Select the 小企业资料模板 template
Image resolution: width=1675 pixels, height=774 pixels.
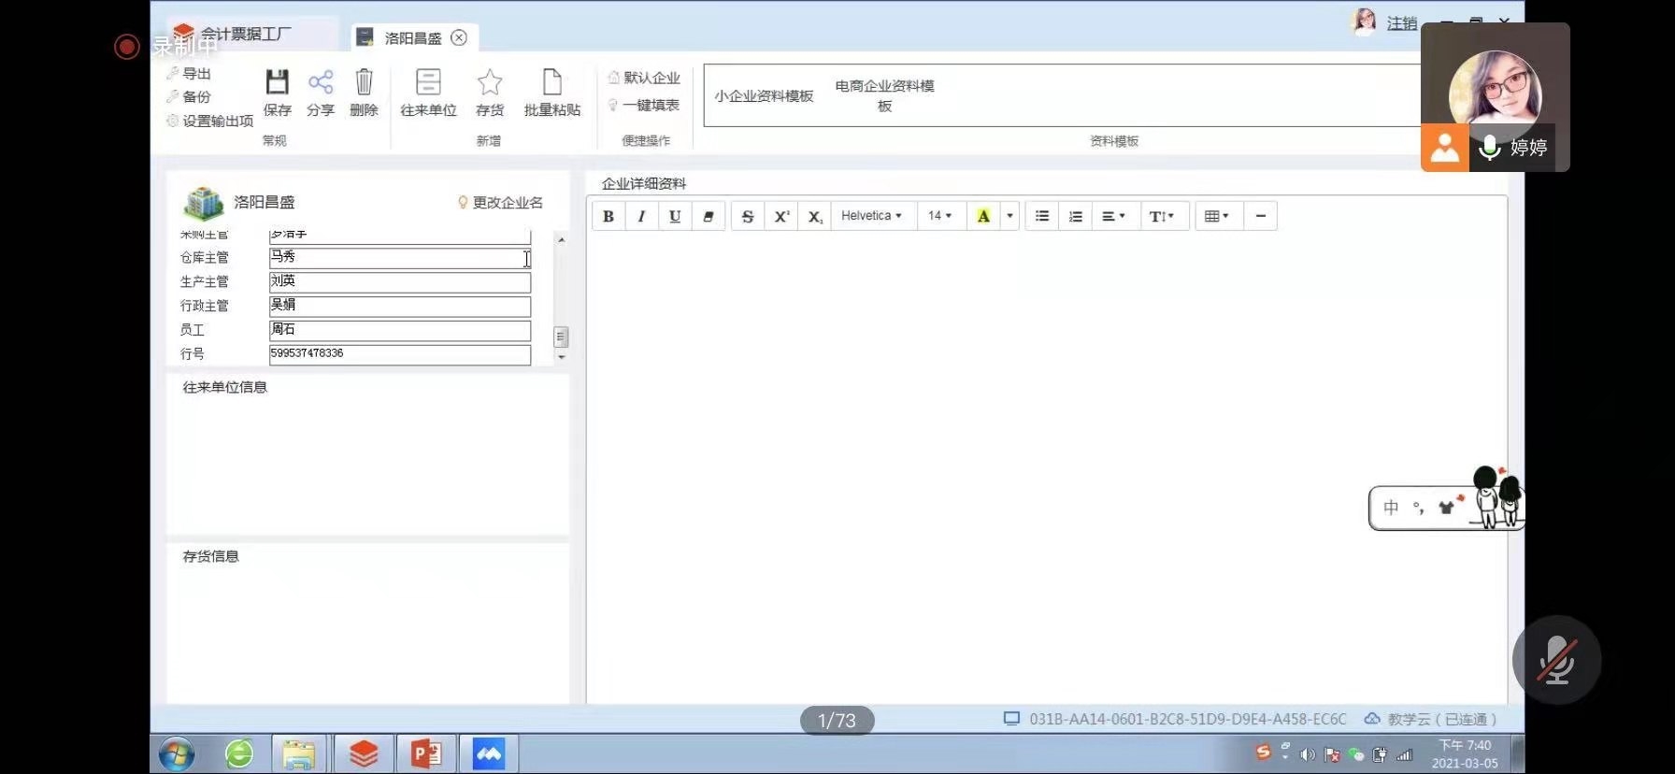pyautogui.click(x=764, y=96)
